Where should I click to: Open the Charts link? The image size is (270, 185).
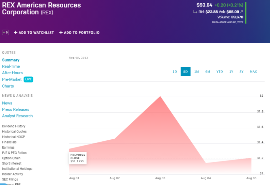click(x=8, y=86)
